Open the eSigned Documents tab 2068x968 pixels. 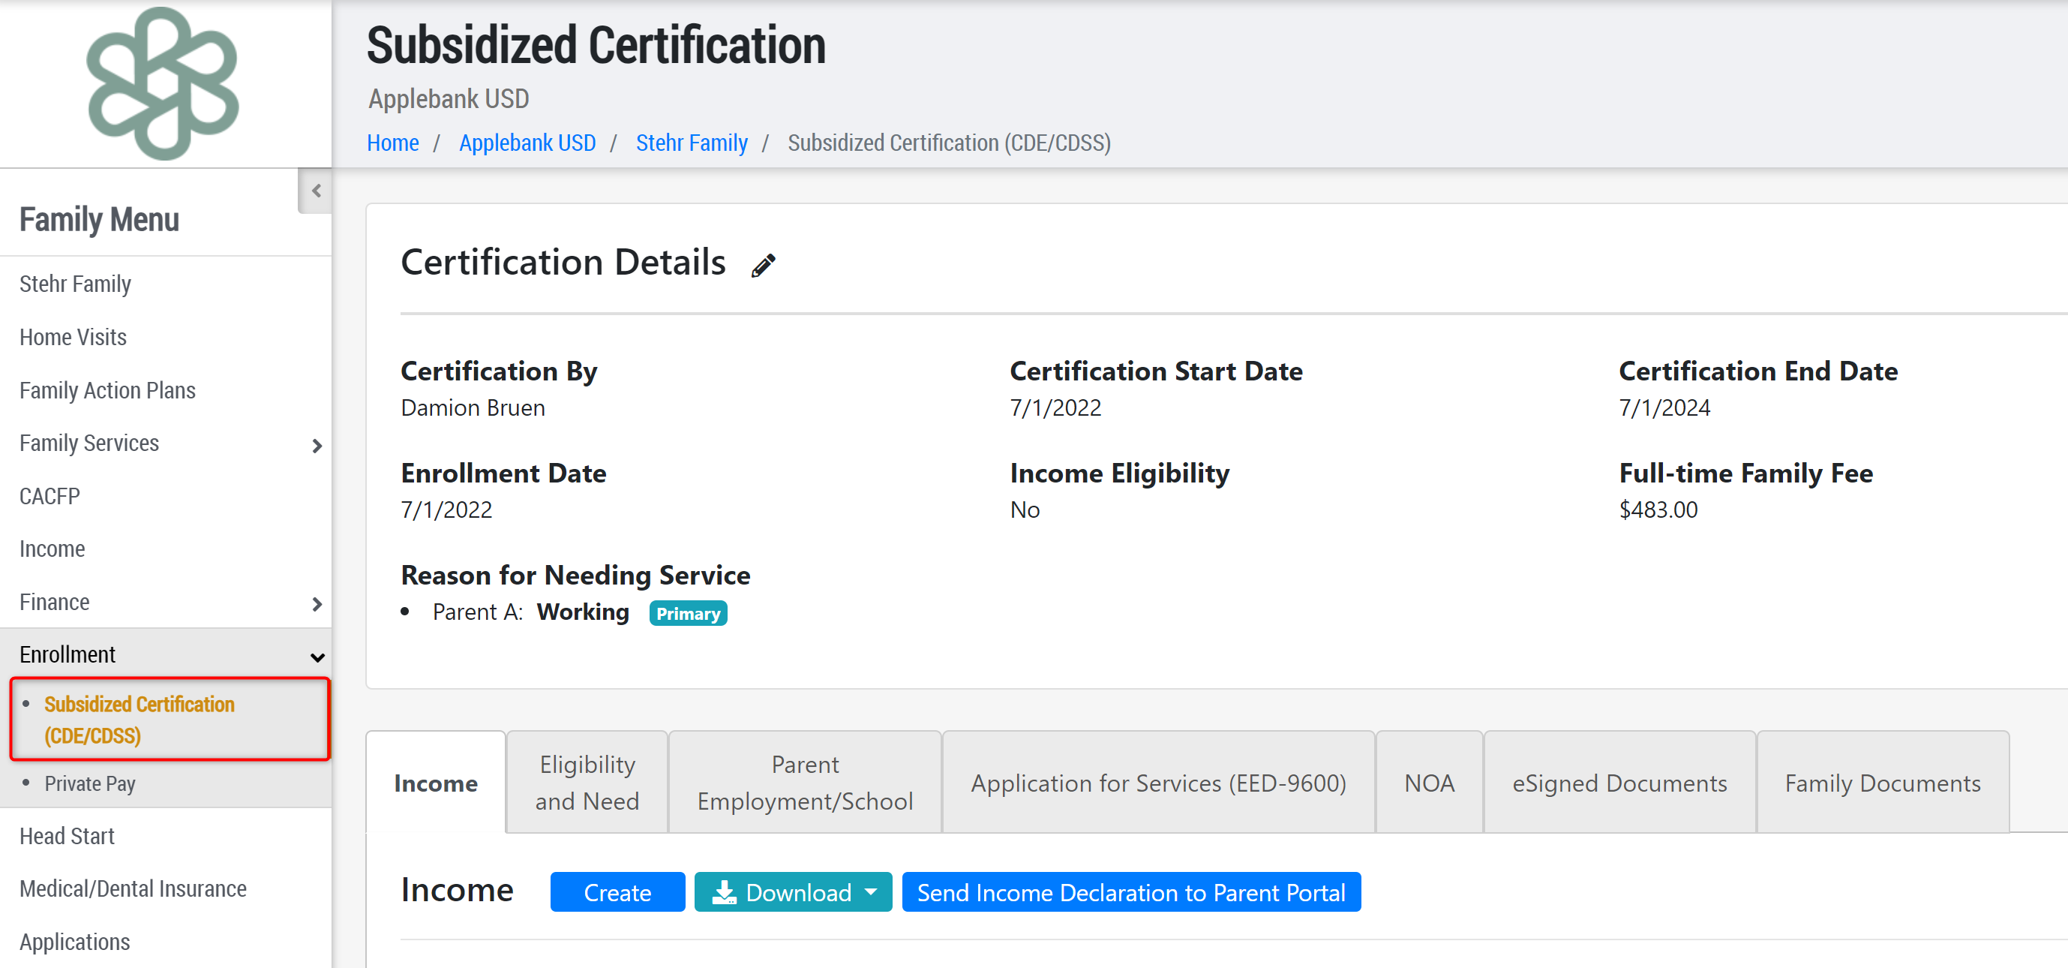click(1619, 783)
